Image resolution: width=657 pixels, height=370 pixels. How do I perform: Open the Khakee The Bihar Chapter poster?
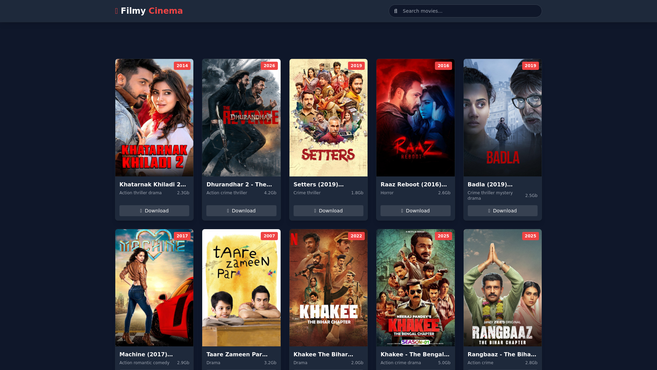tap(328, 288)
